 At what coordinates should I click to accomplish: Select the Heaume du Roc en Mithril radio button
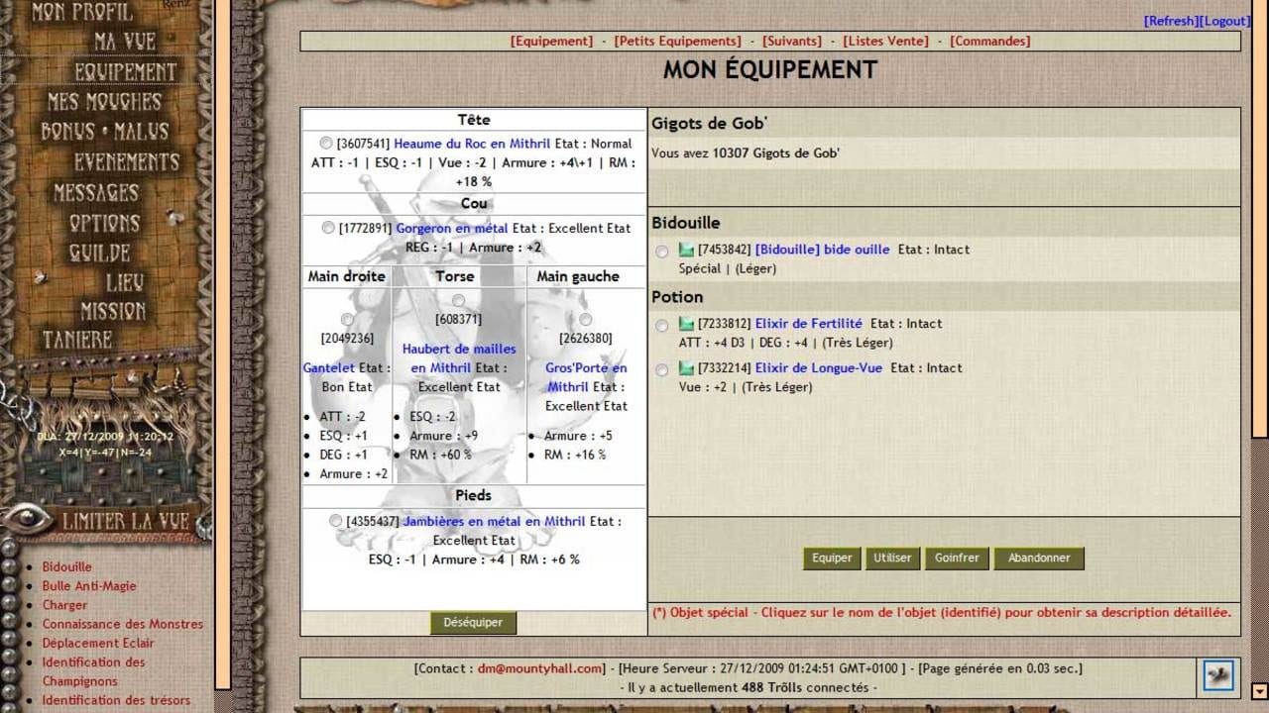[326, 144]
